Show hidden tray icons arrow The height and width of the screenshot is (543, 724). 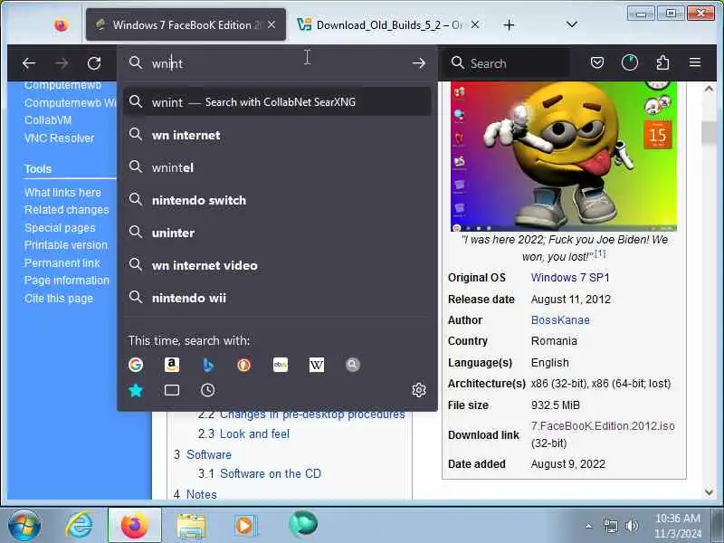589,526
